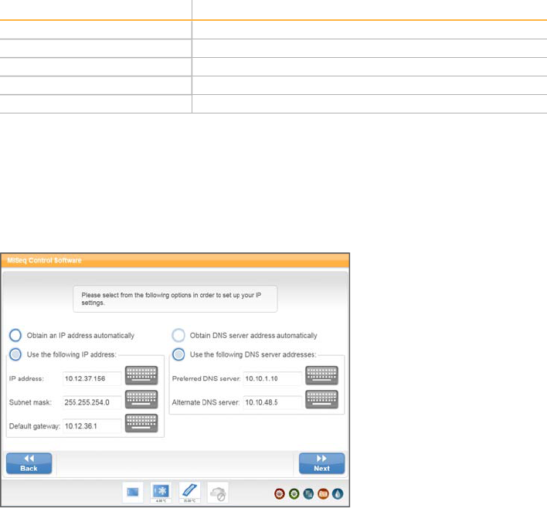Viewport: 547px width, 508px height.
Task: Click the Subnet mask field 255.255.254.0
Action: (92, 402)
